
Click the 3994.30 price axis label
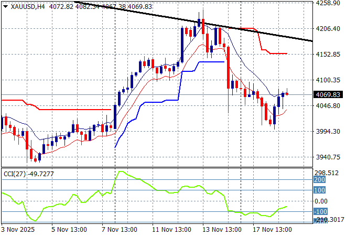[328, 131]
